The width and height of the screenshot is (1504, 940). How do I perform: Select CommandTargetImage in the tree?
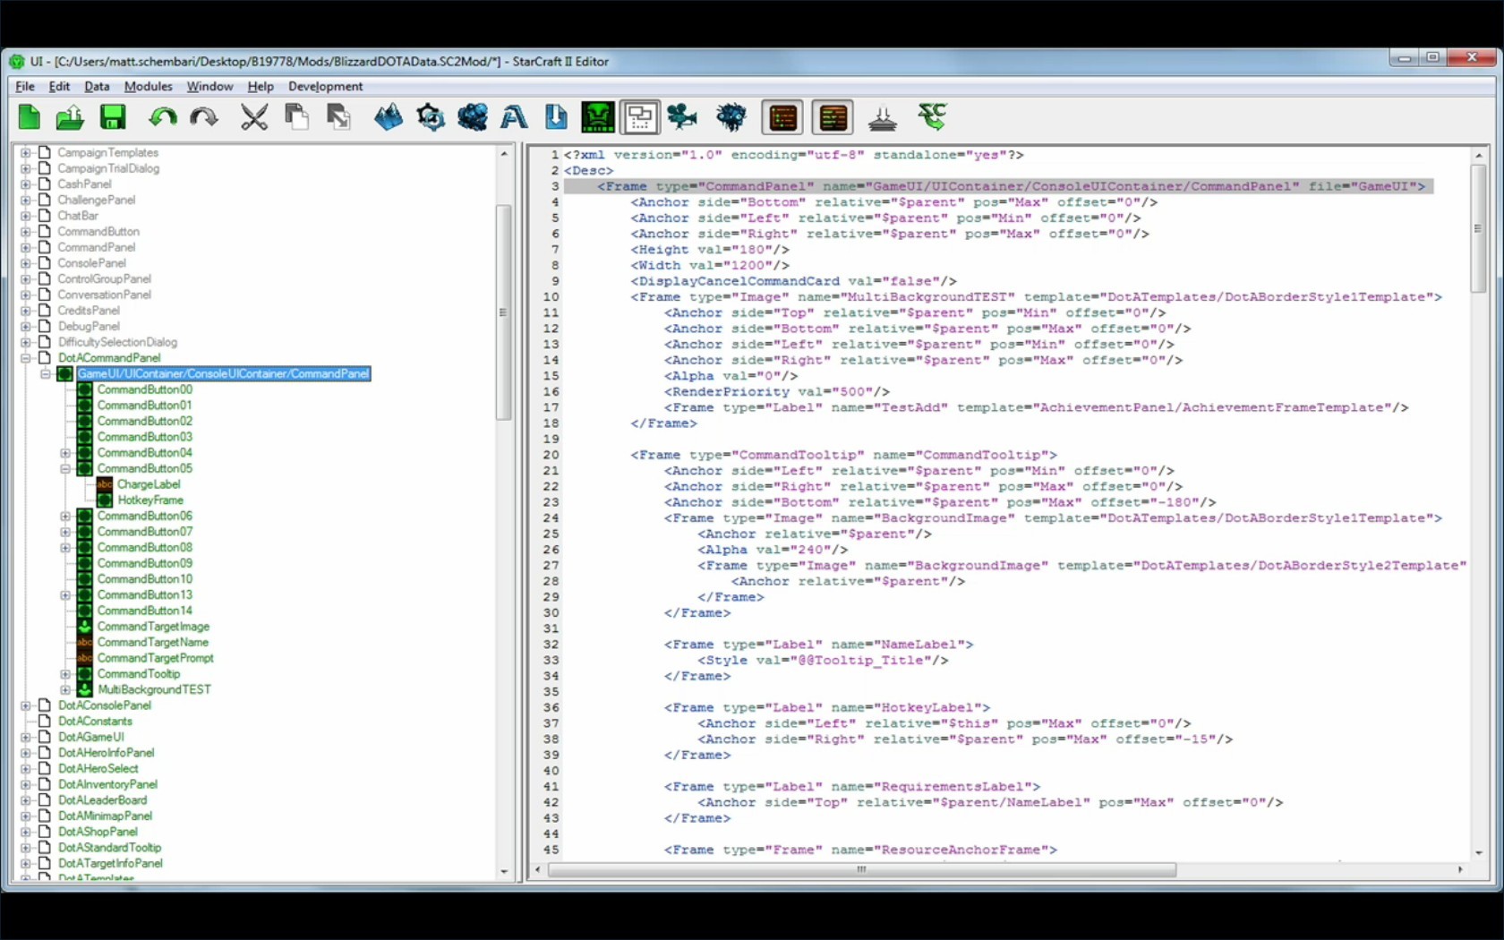click(x=153, y=627)
